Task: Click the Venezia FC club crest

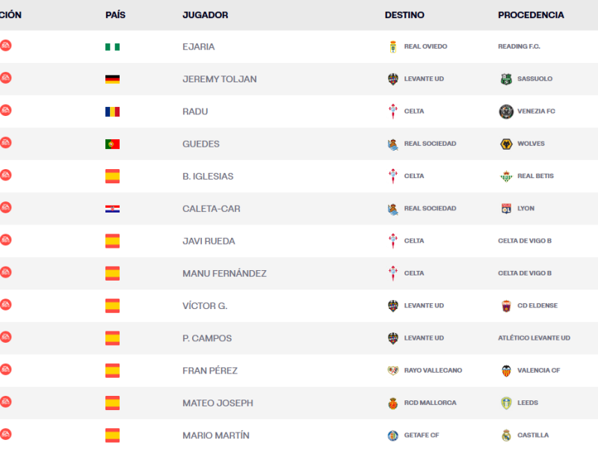Action: tap(506, 112)
